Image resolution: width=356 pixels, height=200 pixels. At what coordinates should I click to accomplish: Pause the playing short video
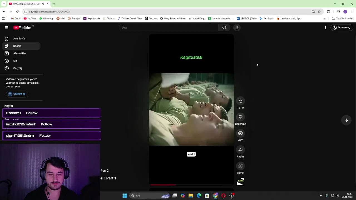[191, 109]
